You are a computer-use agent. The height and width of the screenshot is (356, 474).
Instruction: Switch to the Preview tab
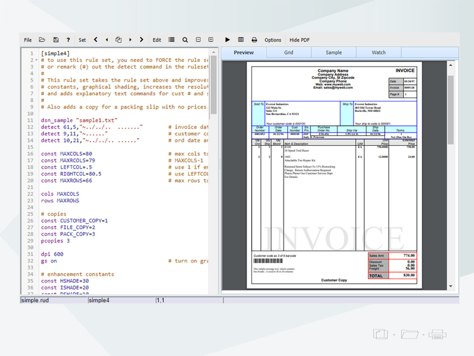tap(244, 53)
